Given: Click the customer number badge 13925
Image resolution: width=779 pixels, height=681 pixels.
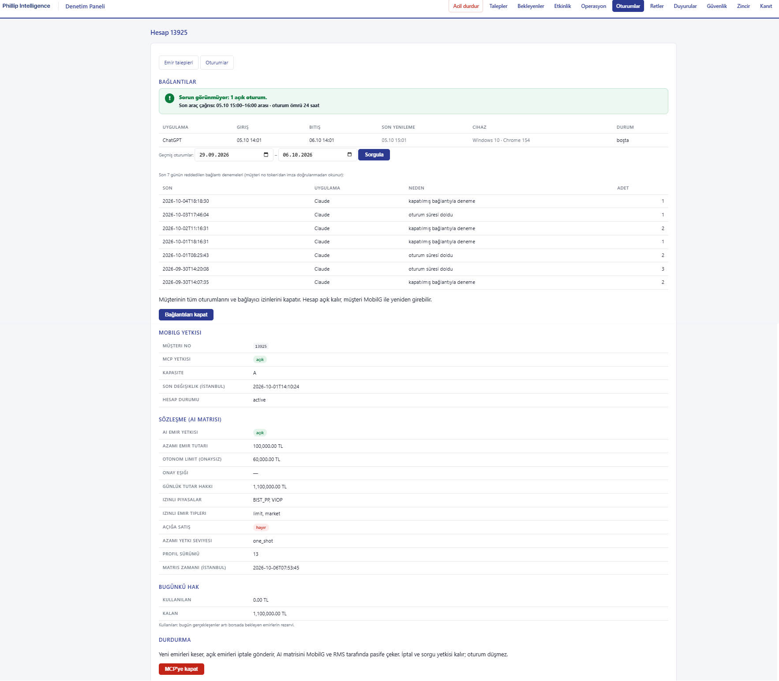Looking at the screenshot, I should pos(261,346).
